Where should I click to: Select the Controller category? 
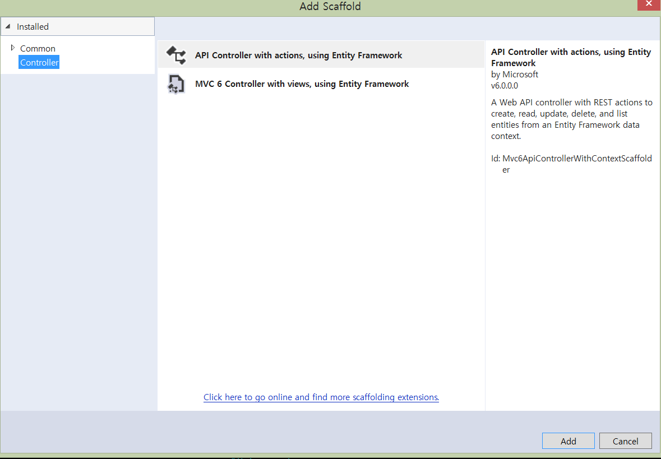tap(39, 62)
